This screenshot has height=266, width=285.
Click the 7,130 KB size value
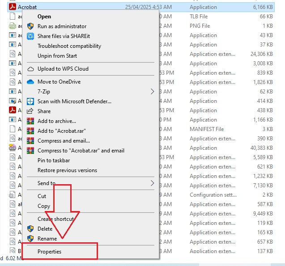click(263, 186)
